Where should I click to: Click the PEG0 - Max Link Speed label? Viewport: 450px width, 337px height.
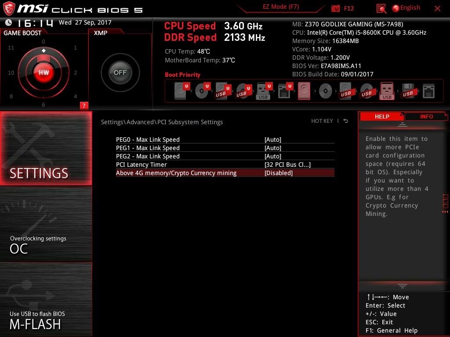[x=148, y=140]
